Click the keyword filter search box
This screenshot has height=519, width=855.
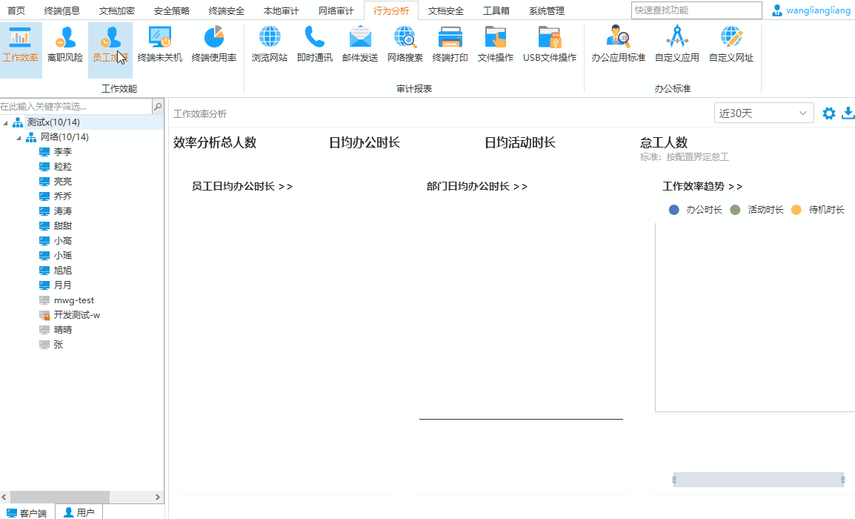74,106
